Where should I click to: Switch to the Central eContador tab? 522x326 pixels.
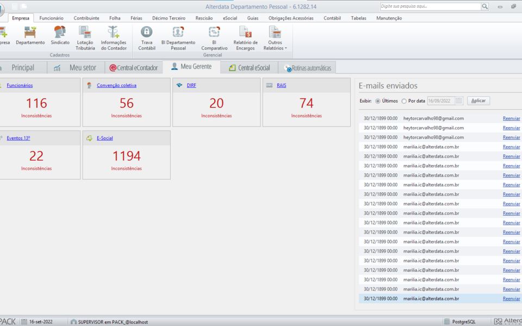click(x=134, y=68)
